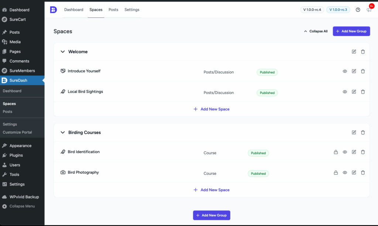The width and height of the screenshot is (378, 226).
Task: Open the Settings tab in top navigation
Action: pos(132,10)
